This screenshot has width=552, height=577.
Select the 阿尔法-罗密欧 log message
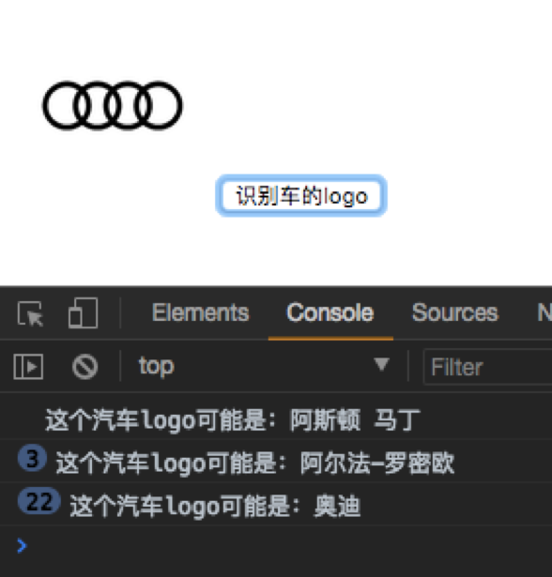pos(254,463)
